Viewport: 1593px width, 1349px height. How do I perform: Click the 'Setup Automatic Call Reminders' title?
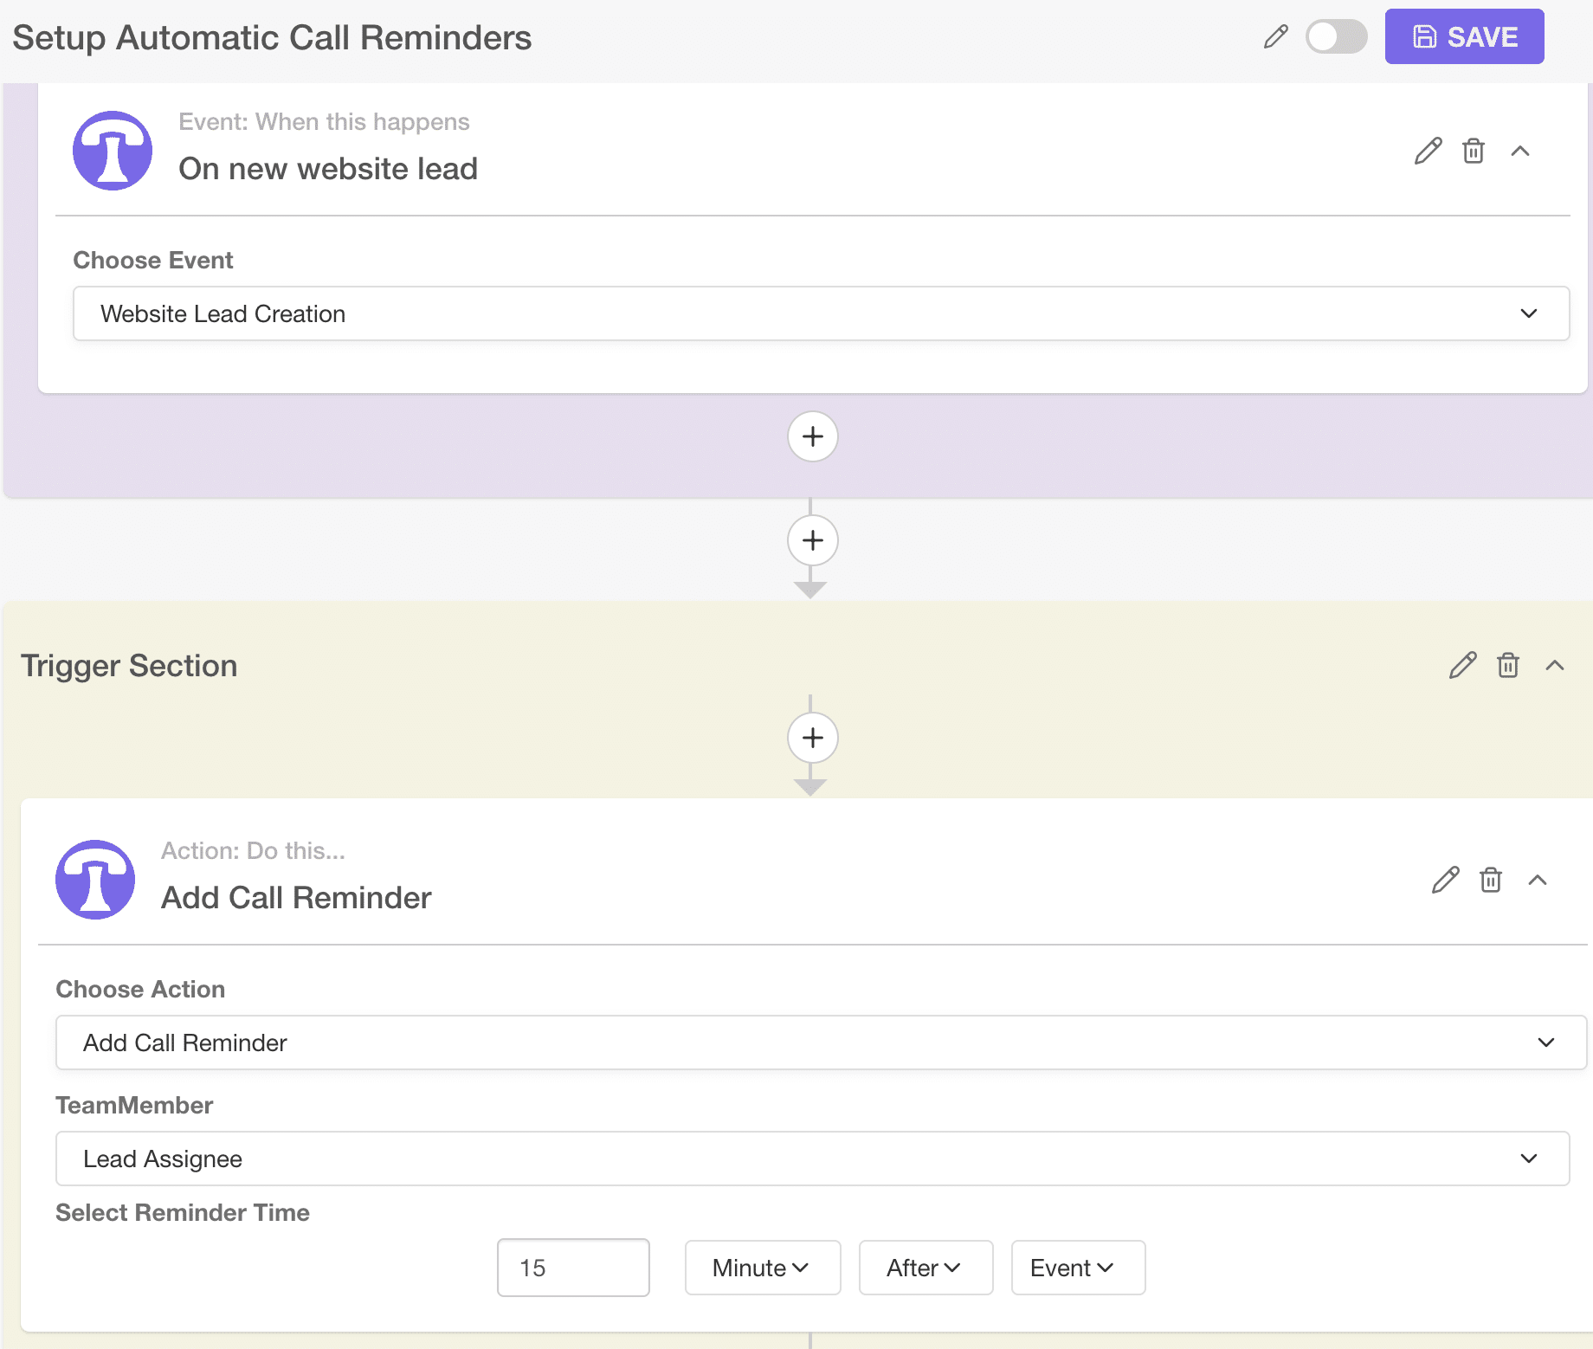point(272,38)
